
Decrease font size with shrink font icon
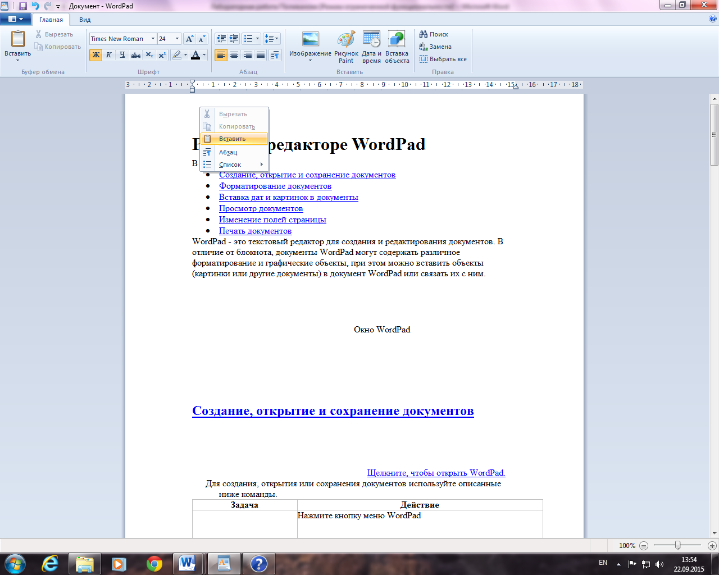(202, 39)
